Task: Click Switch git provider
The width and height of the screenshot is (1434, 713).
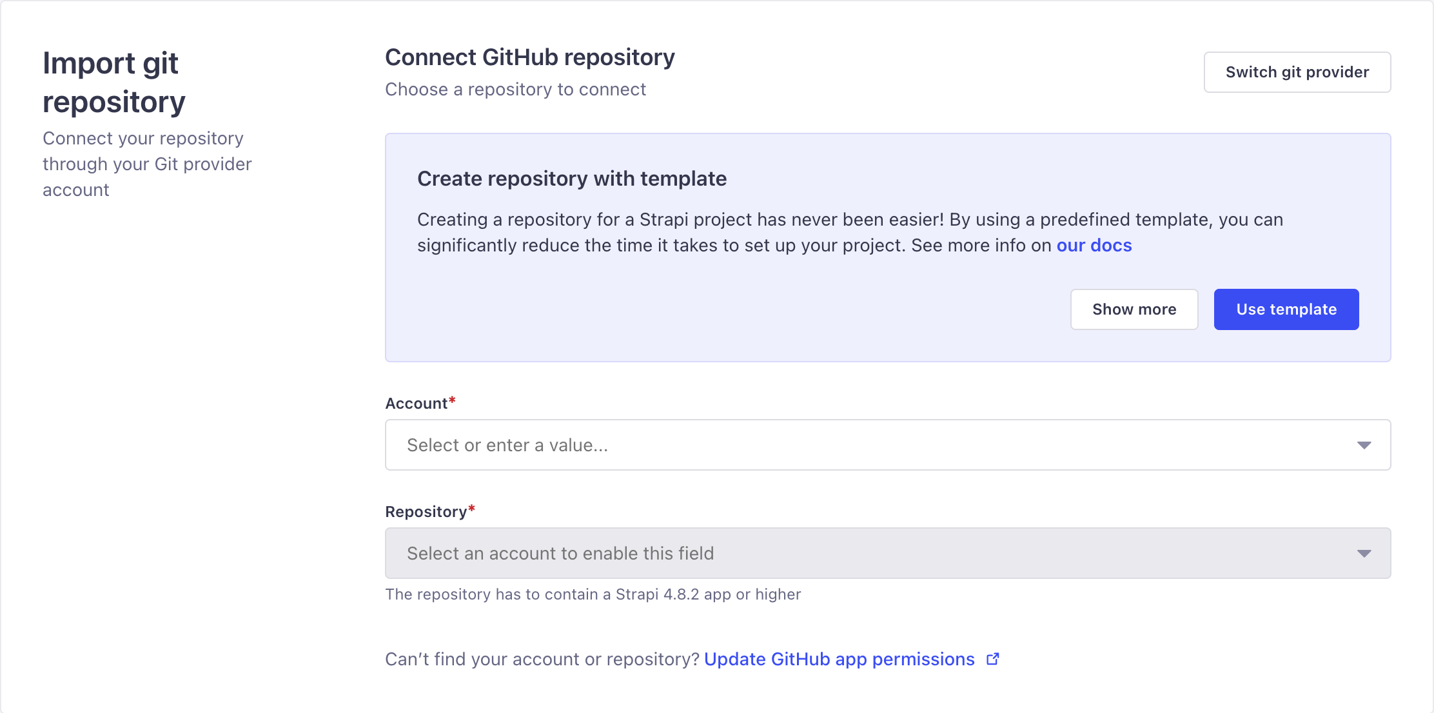Action: click(x=1297, y=72)
